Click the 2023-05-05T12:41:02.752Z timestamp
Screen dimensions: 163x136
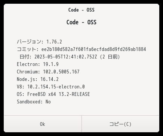[66, 57]
